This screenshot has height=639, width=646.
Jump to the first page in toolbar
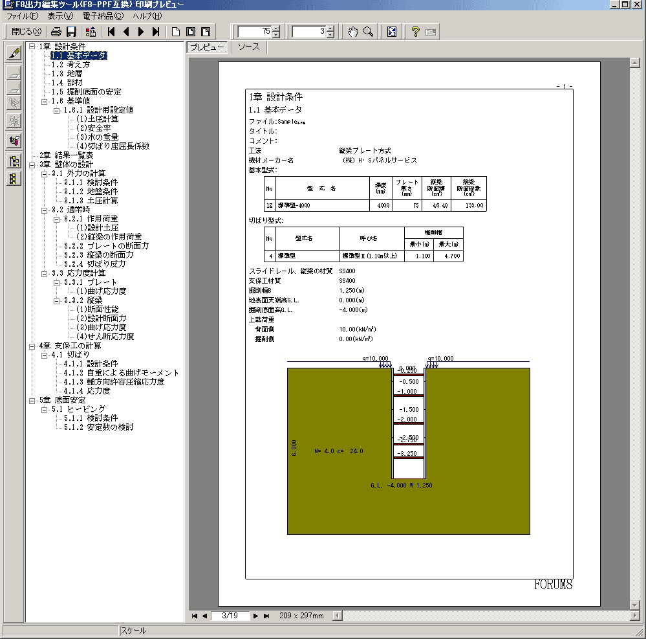click(111, 32)
